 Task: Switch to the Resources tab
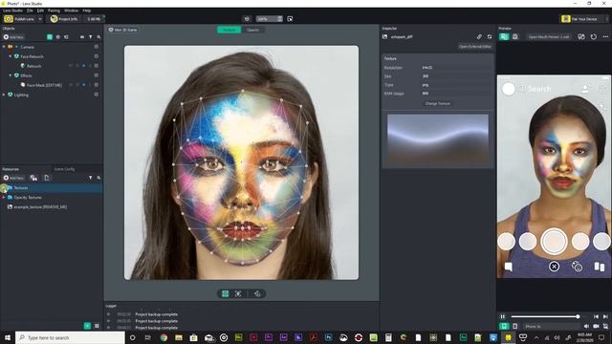[11, 169]
